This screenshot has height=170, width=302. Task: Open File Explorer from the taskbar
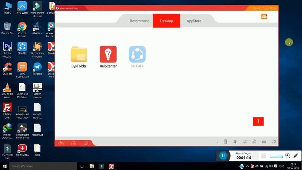click(x=92, y=166)
